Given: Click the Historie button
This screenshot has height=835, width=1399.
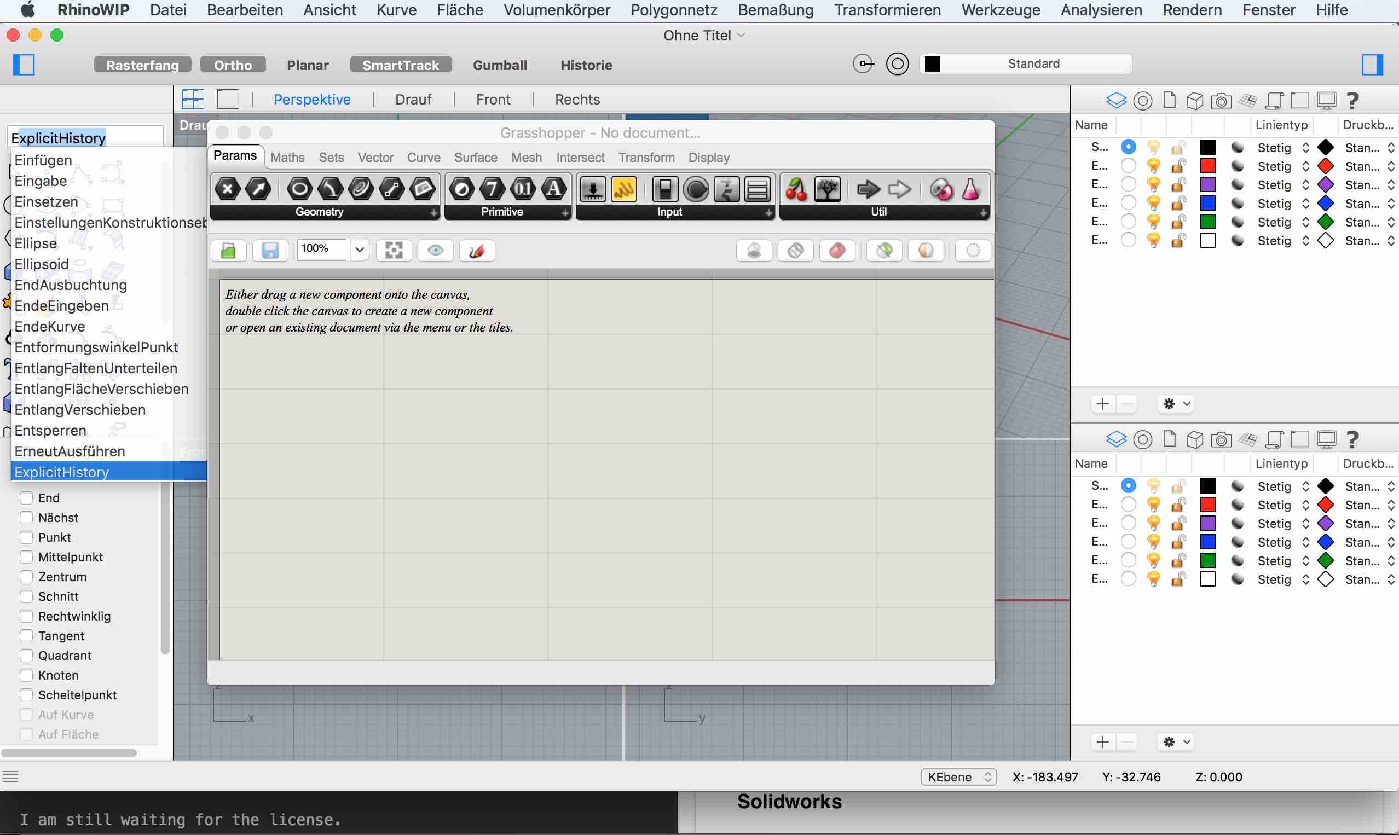Looking at the screenshot, I should click(x=586, y=65).
